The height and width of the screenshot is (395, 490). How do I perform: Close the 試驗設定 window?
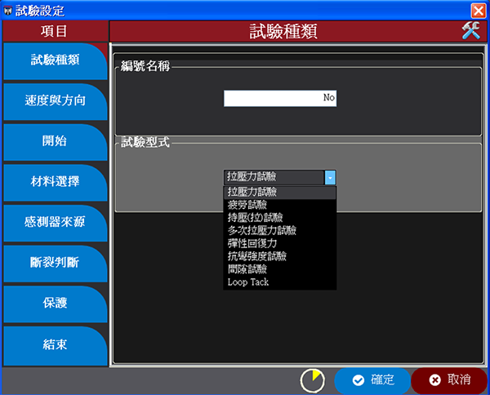click(x=479, y=10)
